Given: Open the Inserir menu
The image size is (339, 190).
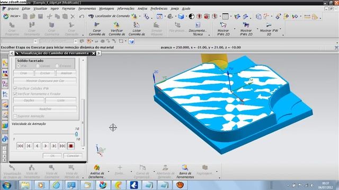Looking at the screenshot, I should pos(55,8).
